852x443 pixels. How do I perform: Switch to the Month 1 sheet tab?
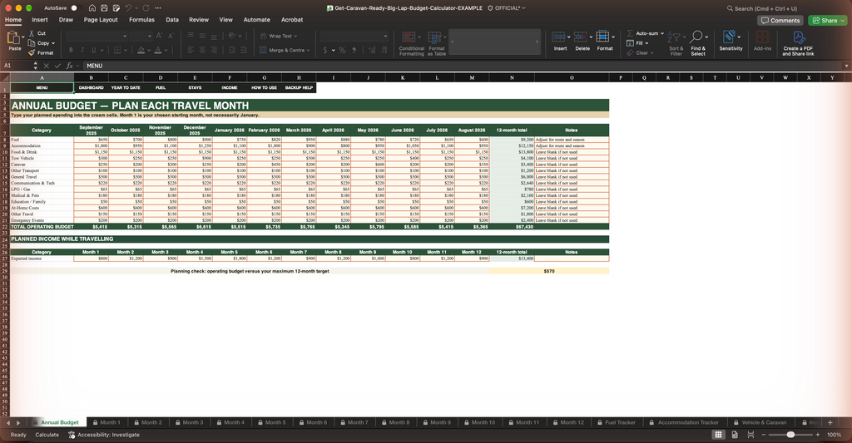click(106, 422)
